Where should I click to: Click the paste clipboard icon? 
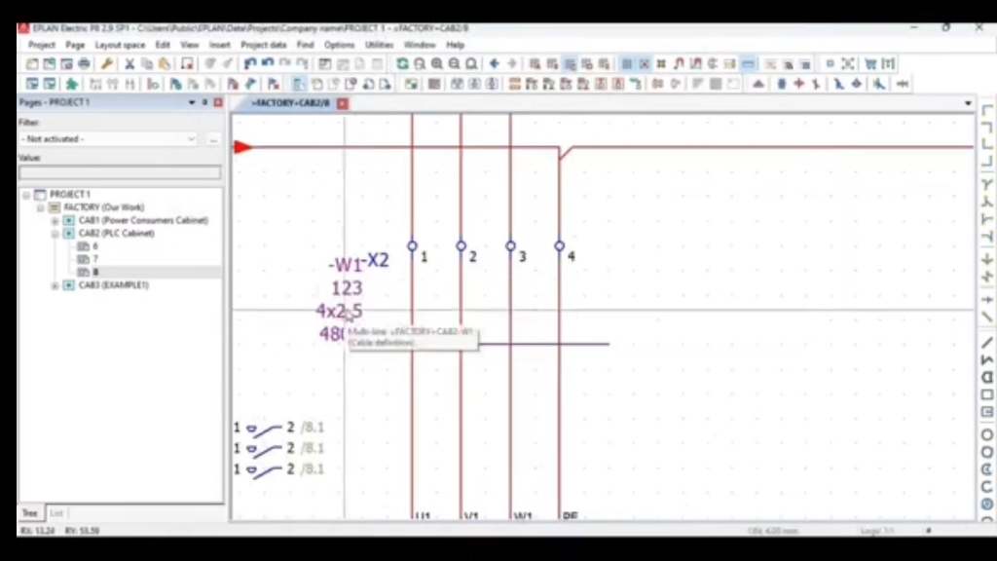pos(164,63)
